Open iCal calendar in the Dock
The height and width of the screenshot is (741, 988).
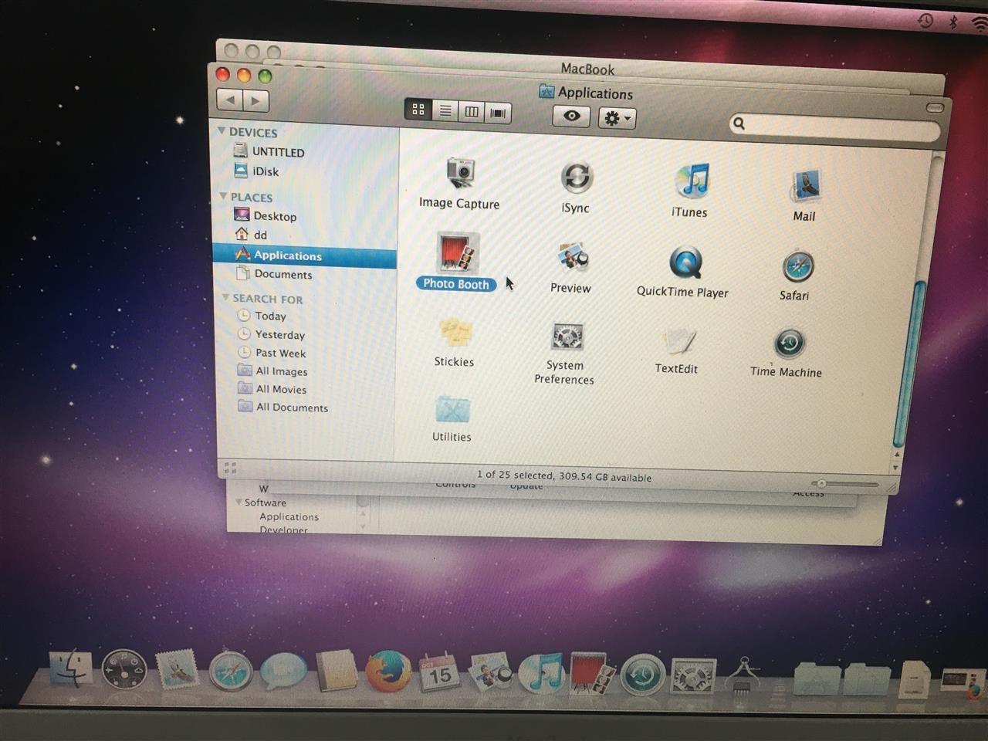pyautogui.click(x=439, y=672)
